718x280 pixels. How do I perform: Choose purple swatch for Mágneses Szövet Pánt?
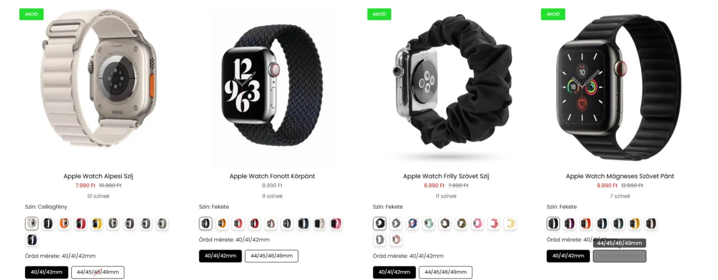point(570,224)
